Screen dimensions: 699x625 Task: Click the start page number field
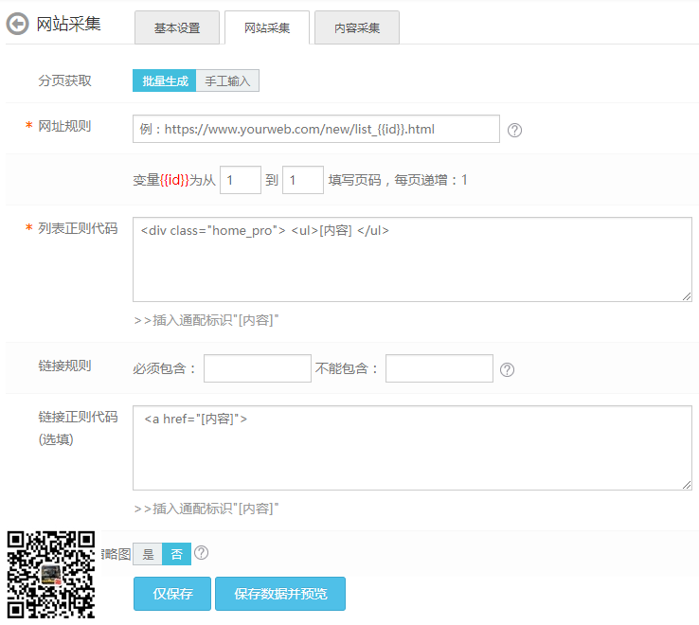pyautogui.click(x=241, y=180)
